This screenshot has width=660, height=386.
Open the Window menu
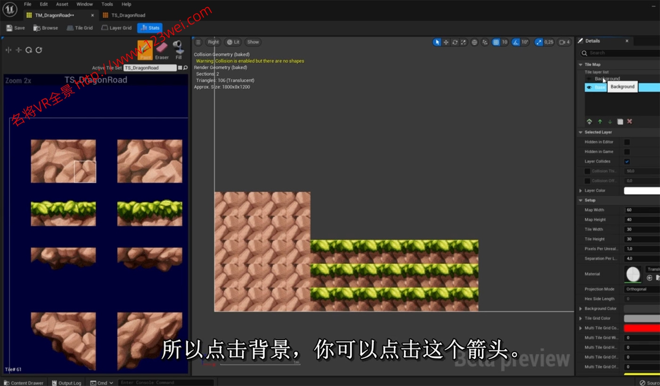pos(84,4)
